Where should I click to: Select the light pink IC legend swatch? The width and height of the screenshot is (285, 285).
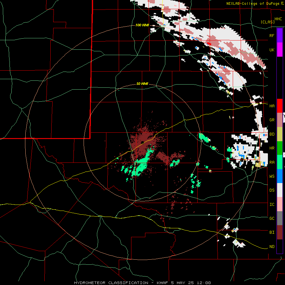[280, 204]
